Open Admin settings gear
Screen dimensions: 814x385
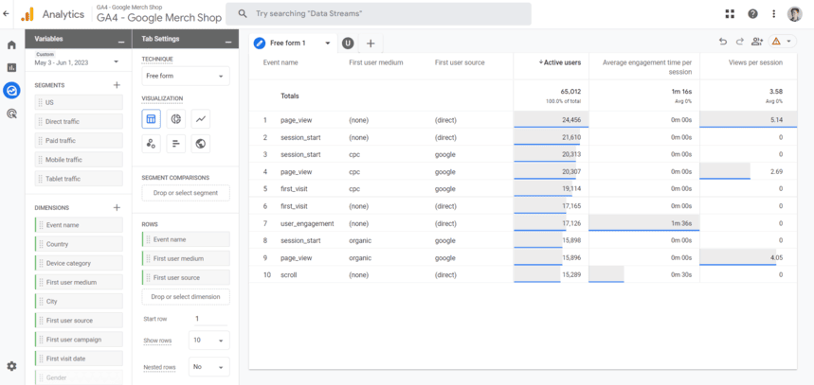click(x=11, y=366)
